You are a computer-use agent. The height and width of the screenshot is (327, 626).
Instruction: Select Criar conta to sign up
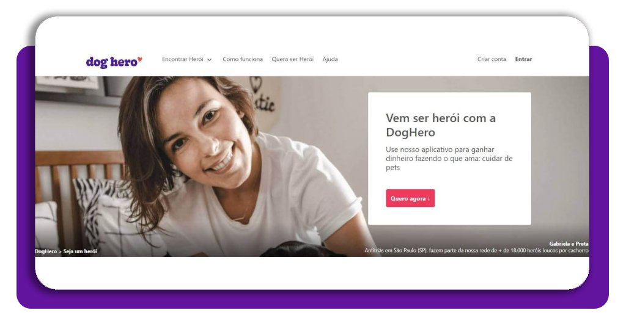tap(492, 59)
